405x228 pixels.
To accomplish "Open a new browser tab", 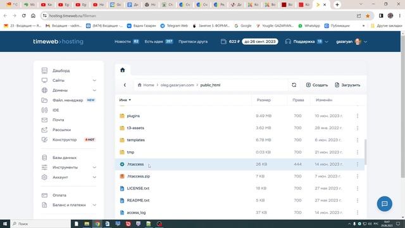I will 337,4.
